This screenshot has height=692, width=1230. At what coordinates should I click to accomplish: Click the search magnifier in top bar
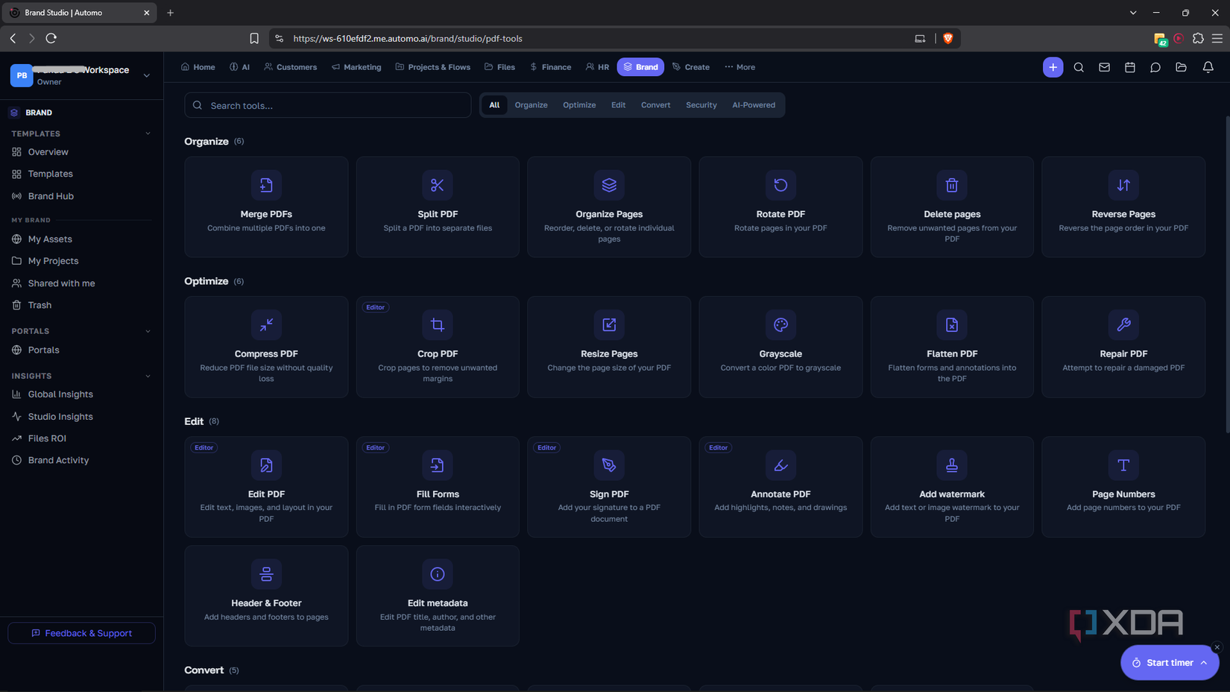1079,67
